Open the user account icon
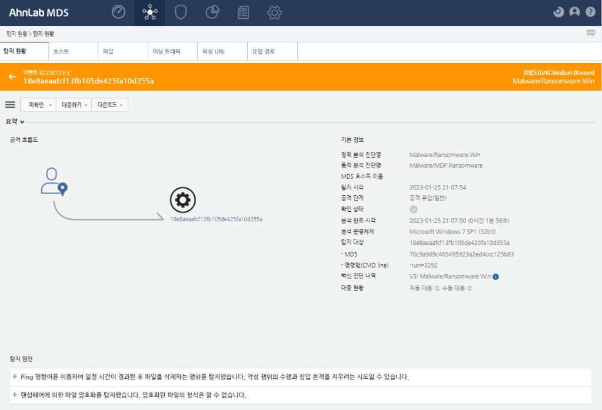The height and width of the screenshot is (410, 602). click(573, 11)
